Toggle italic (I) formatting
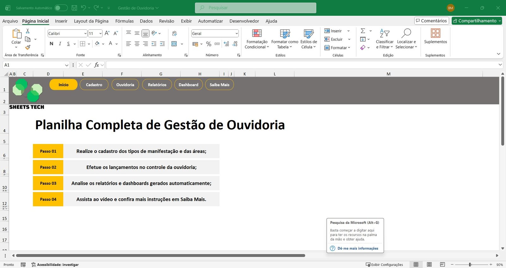506x268 pixels. coord(60,44)
